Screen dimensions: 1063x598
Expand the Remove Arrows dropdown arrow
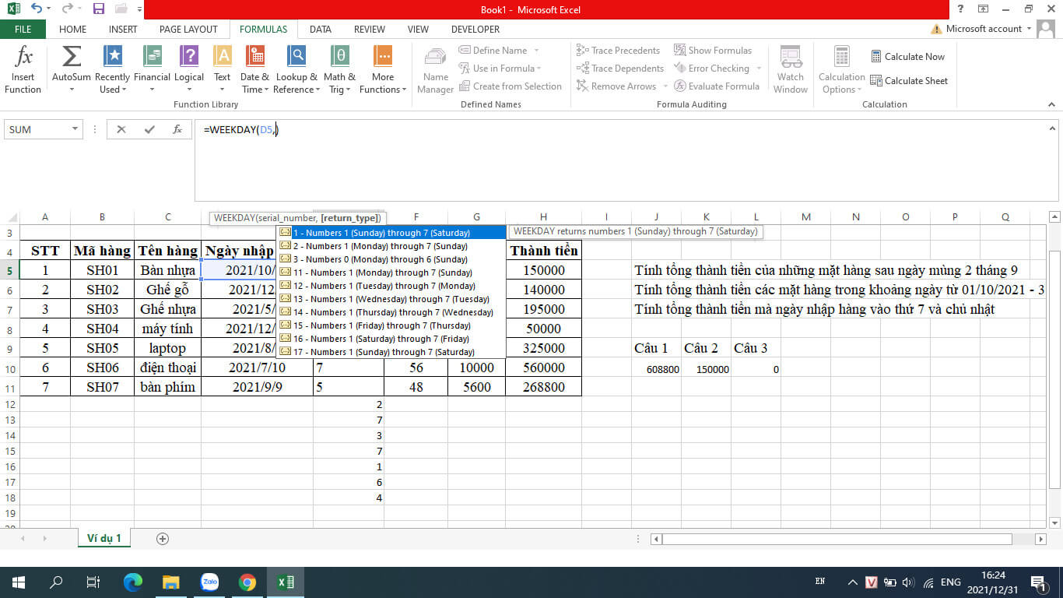tap(664, 86)
